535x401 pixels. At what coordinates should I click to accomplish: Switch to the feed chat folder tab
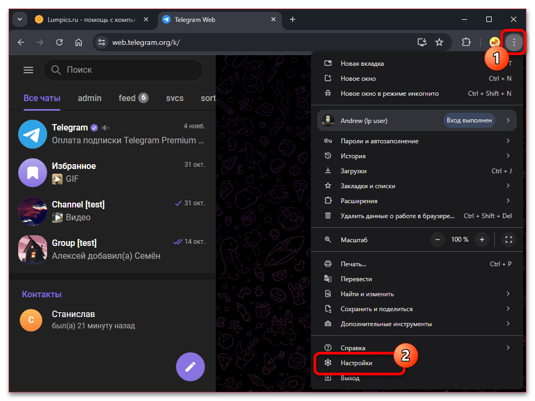(x=133, y=98)
